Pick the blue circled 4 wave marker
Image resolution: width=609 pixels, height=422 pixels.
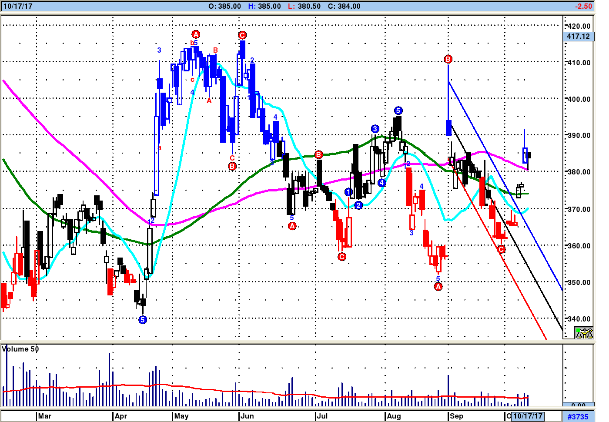(381, 183)
